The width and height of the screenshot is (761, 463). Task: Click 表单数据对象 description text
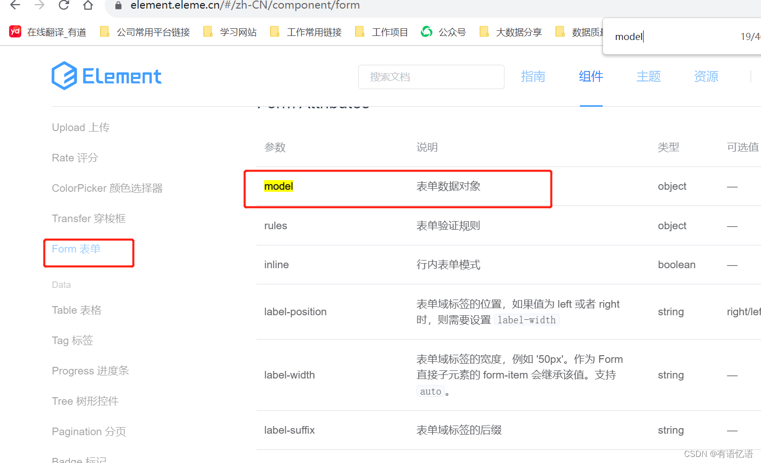pos(448,186)
